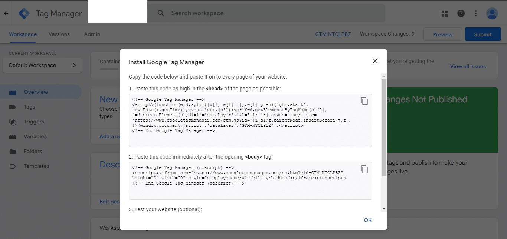The image size is (507, 239).
Task: Close the Install Google Tag Manager dialog
Action: click(375, 61)
